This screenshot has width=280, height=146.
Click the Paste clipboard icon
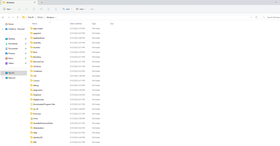point(34,9)
